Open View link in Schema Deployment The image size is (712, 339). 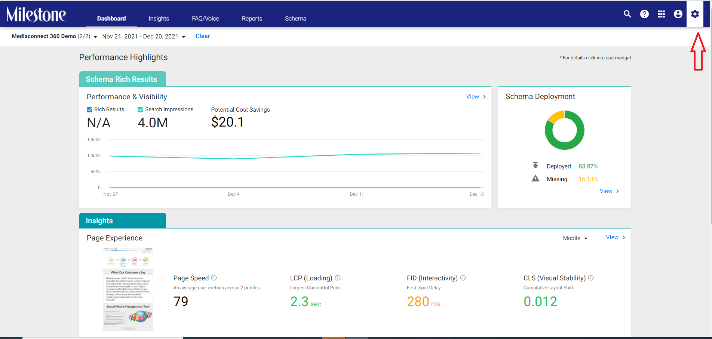tap(609, 191)
